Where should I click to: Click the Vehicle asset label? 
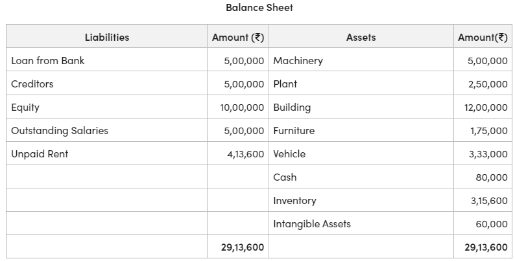(x=289, y=154)
